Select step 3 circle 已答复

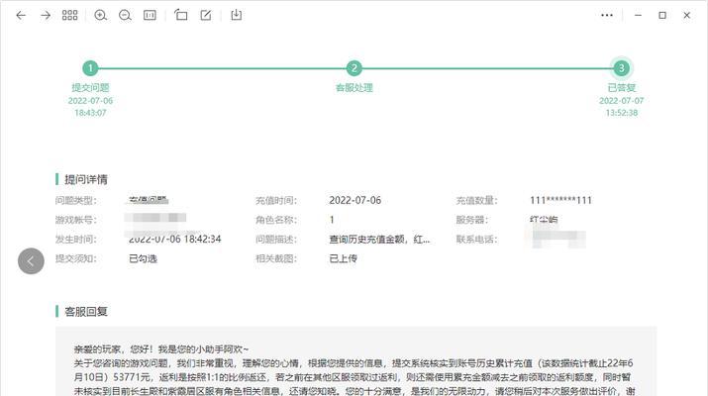pyautogui.click(x=621, y=68)
